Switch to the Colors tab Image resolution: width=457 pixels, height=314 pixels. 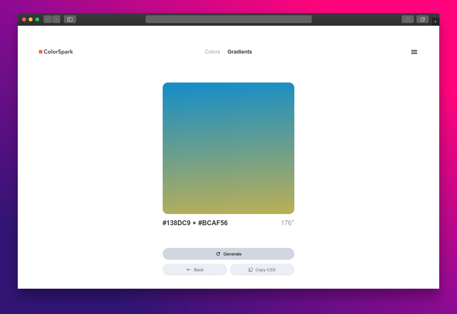[212, 52]
